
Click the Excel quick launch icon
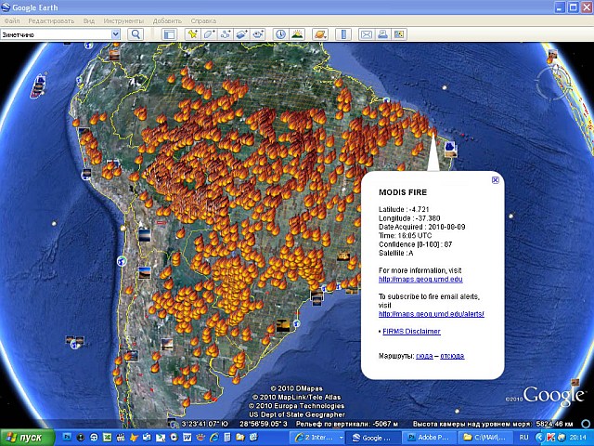(108, 438)
